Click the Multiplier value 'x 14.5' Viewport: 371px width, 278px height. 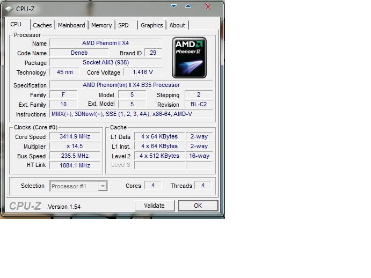pyautogui.click(x=75, y=146)
